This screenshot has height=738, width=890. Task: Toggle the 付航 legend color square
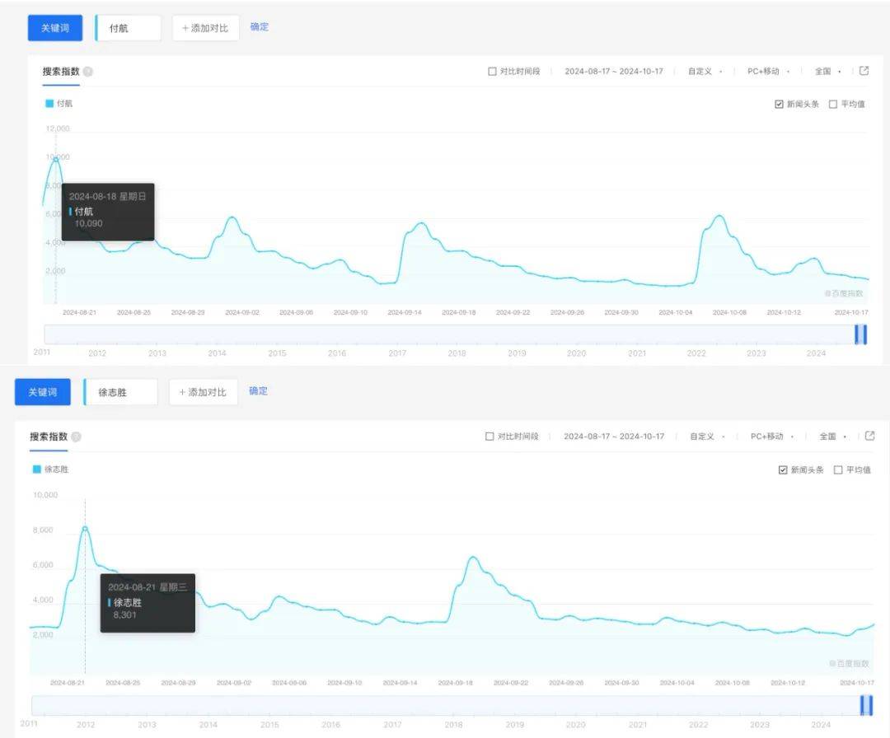[49, 104]
